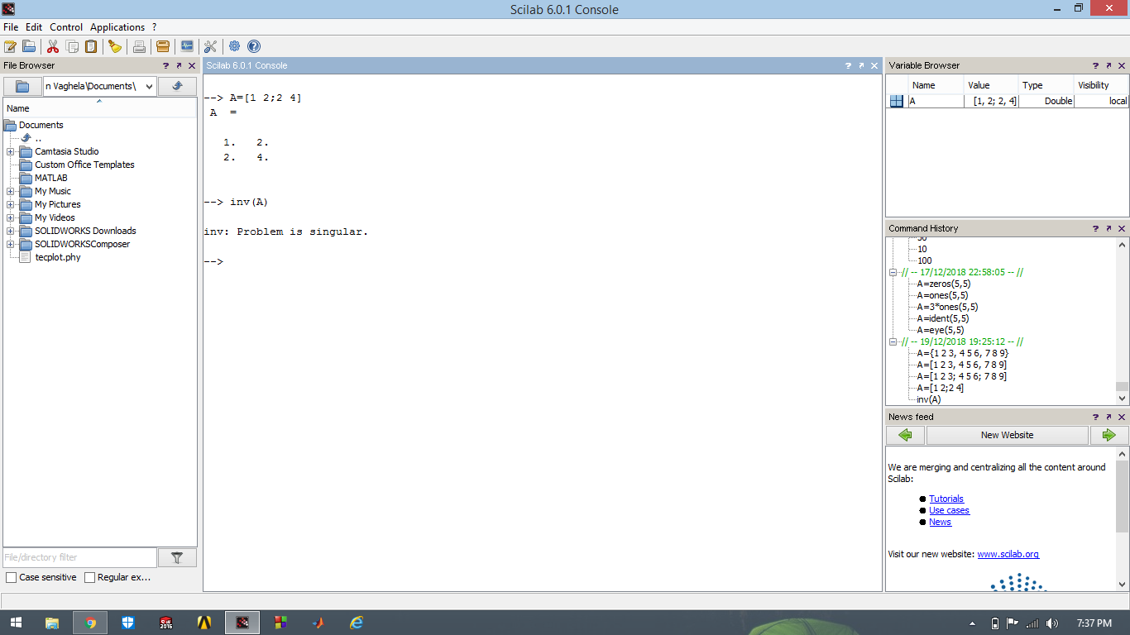Open Preferences wrench icon
Screen dimensions: 1130x635
coord(210,46)
